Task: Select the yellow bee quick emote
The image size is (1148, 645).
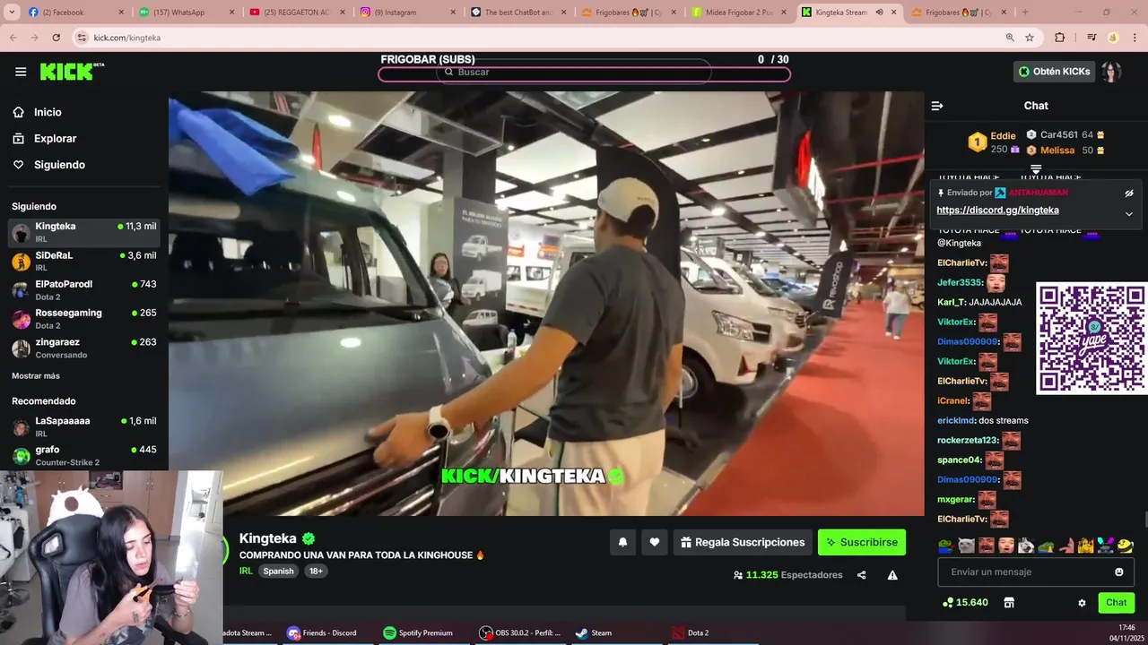Action: (1126, 545)
